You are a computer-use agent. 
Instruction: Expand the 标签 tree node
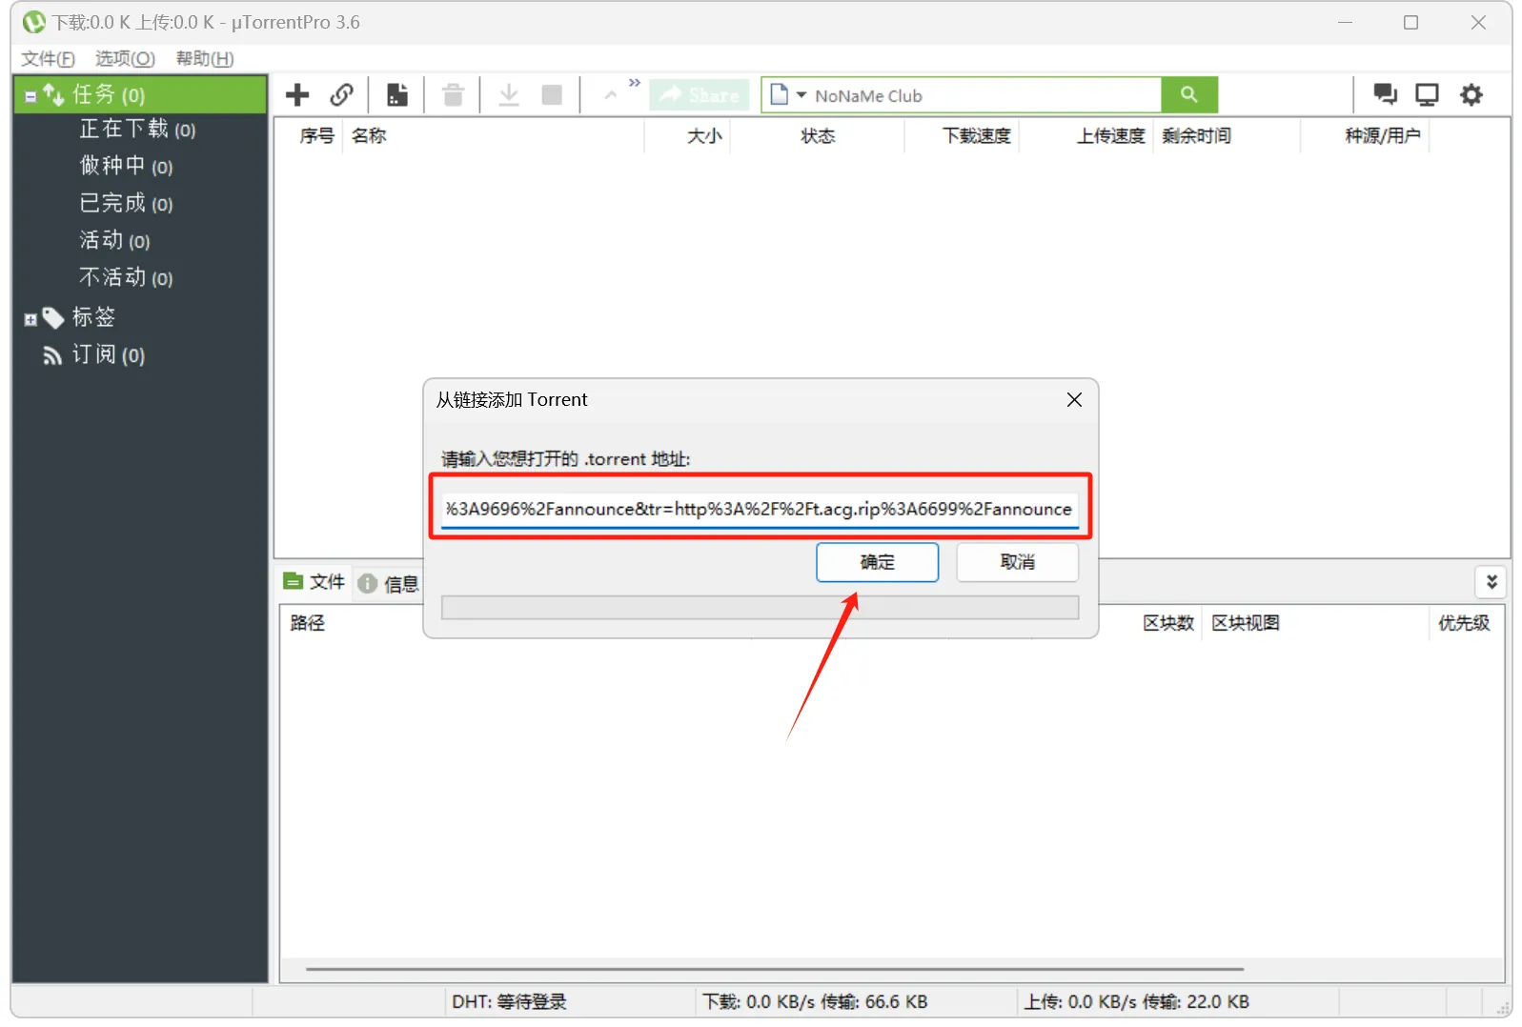tap(30, 320)
